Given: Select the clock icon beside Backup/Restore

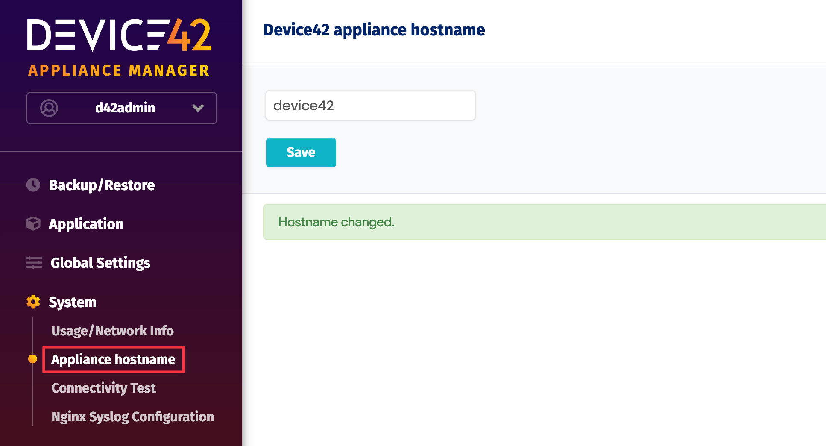Looking at the screenshot, I should point(33,185).
